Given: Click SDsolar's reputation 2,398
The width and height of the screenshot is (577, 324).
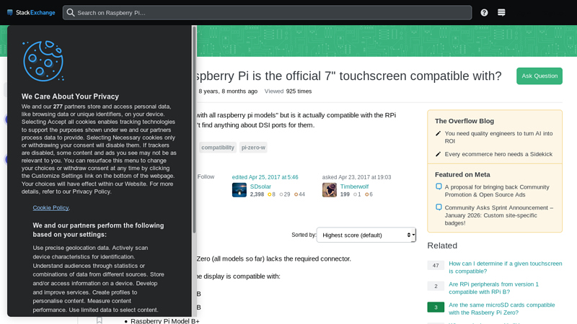Looking at the screenshot, I should [x=257, y=194].
